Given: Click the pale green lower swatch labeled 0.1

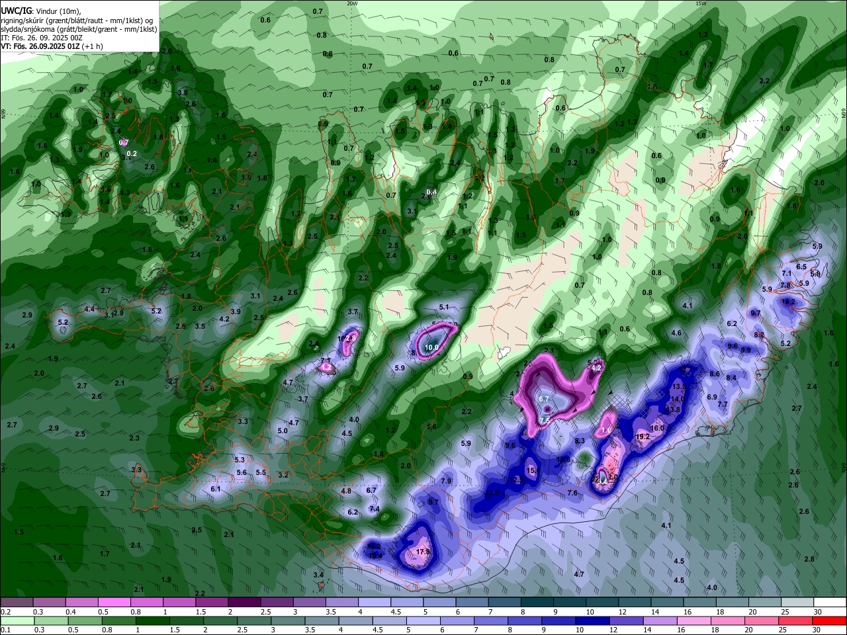Looking at the screenshot, I should [17, 620].
